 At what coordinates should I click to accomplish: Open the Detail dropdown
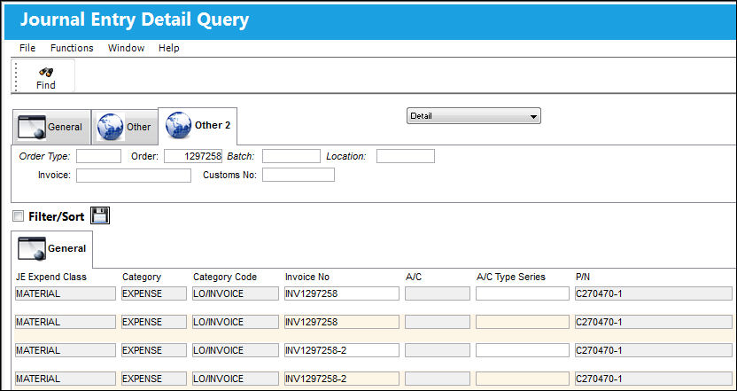[473, 116]
